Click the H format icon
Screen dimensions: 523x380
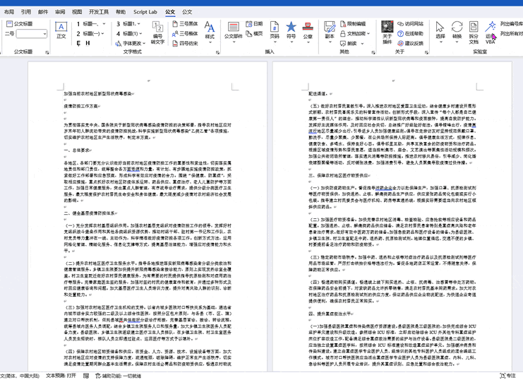(x=88, y=43)
